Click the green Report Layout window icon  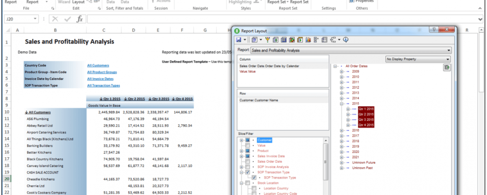[237, 30]
